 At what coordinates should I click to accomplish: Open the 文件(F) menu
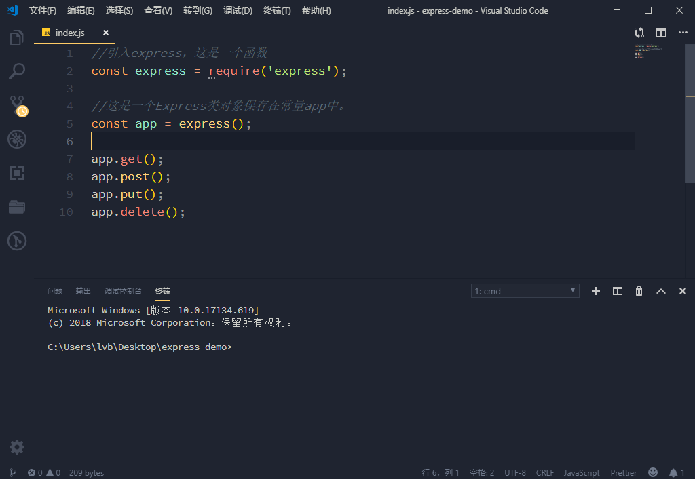click(x=43, y=11)
